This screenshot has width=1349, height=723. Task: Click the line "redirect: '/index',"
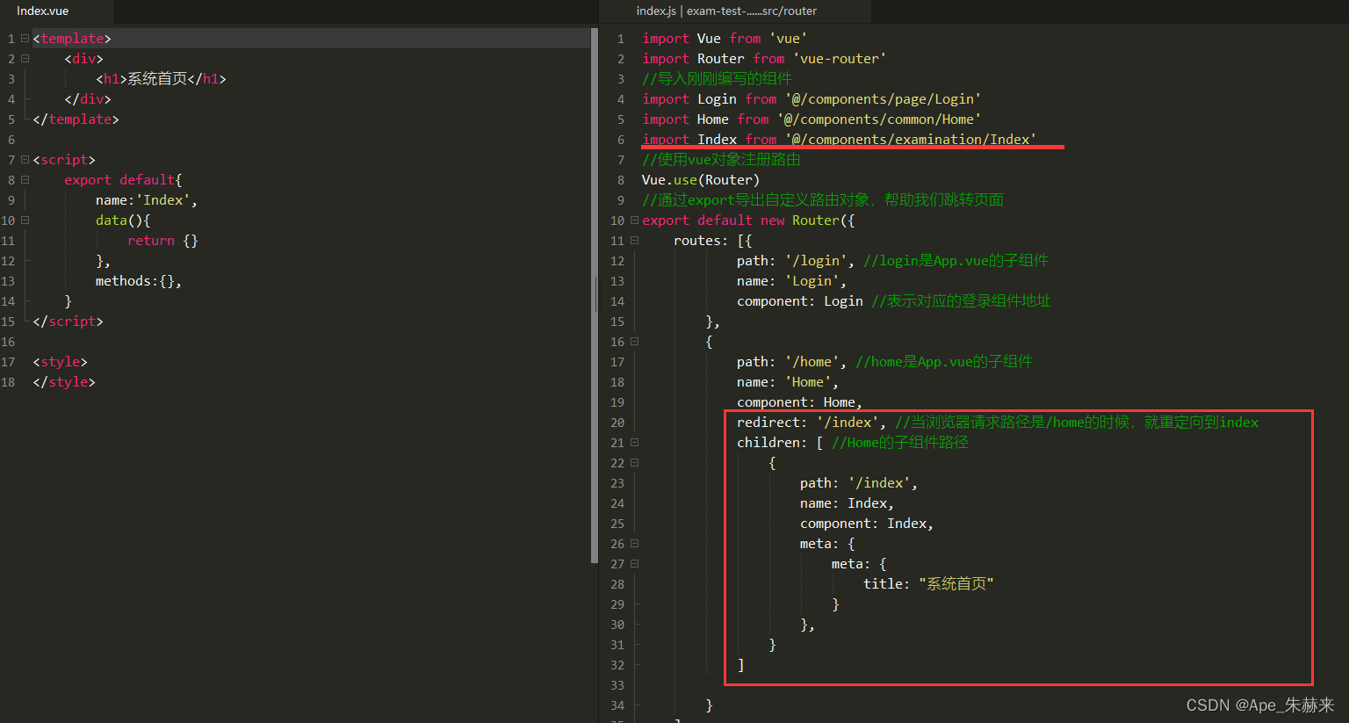click(x=812, y=423)
